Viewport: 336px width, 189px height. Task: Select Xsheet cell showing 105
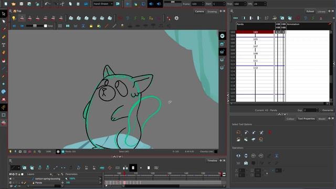(x=255, y=39)
